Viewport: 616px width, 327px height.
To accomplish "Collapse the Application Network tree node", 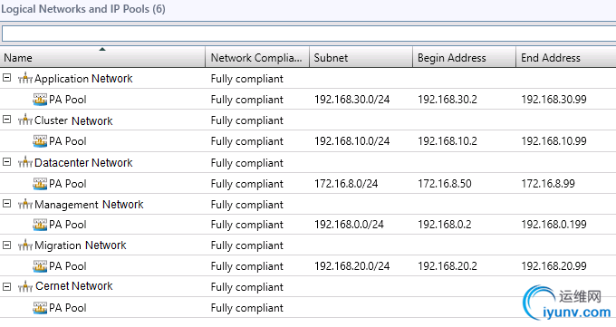I will 6,77.
